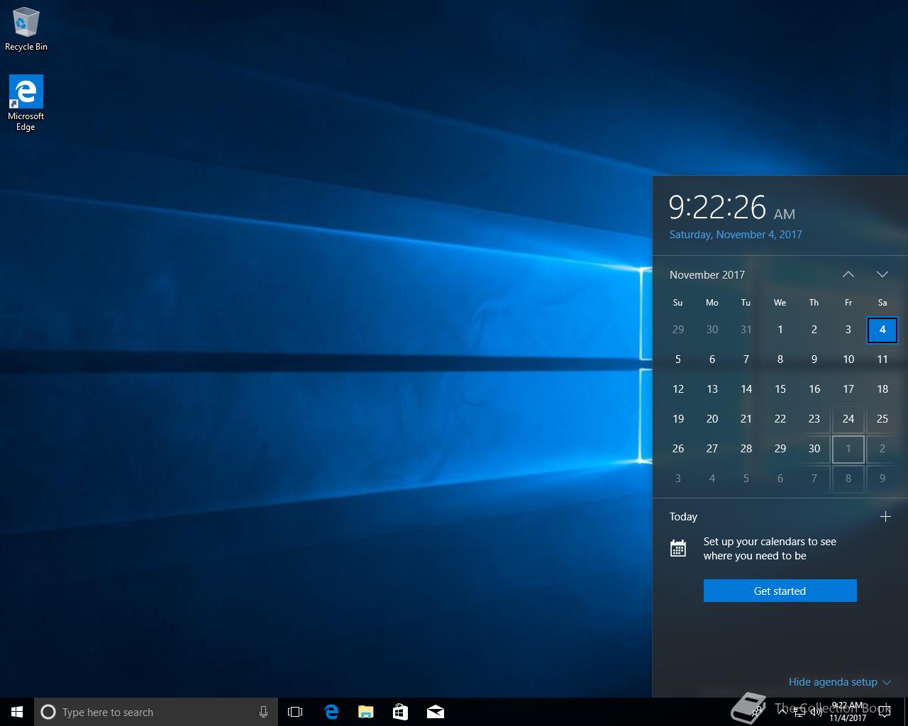
Task: Select November 15 in the calendar
Action: (x=780, y=389)
